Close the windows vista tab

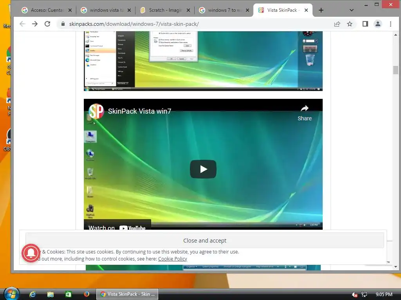129,10
